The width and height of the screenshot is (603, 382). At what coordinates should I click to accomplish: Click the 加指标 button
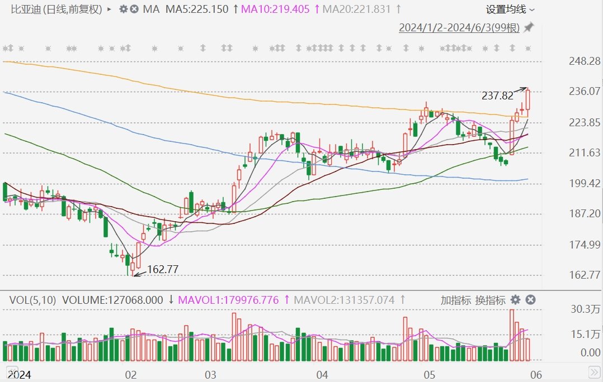[x=456, y=300]
